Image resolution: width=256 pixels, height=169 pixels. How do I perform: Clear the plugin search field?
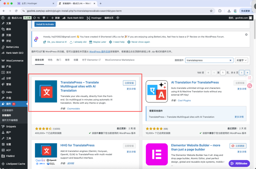pos(230,60)
